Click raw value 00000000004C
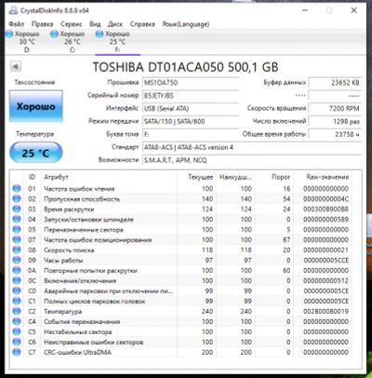This screenshot has height=378, width=372. point(325,199)
